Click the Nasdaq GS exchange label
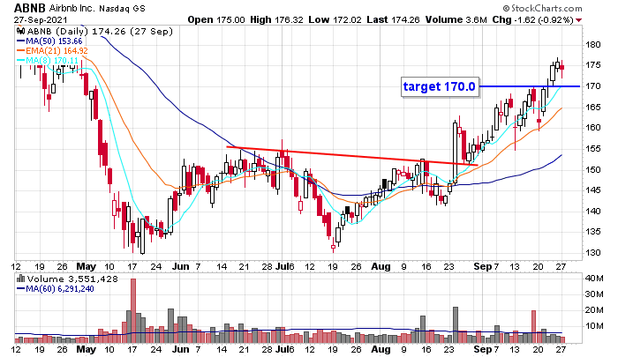This screenshot has width=618, height=357. (x=122, y=8)
